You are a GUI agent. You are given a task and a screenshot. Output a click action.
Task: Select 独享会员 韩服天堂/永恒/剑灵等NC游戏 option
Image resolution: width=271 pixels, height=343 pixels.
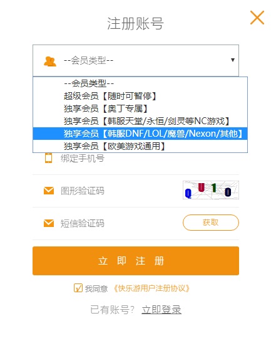pyautogui.click(x=140, y=121)
